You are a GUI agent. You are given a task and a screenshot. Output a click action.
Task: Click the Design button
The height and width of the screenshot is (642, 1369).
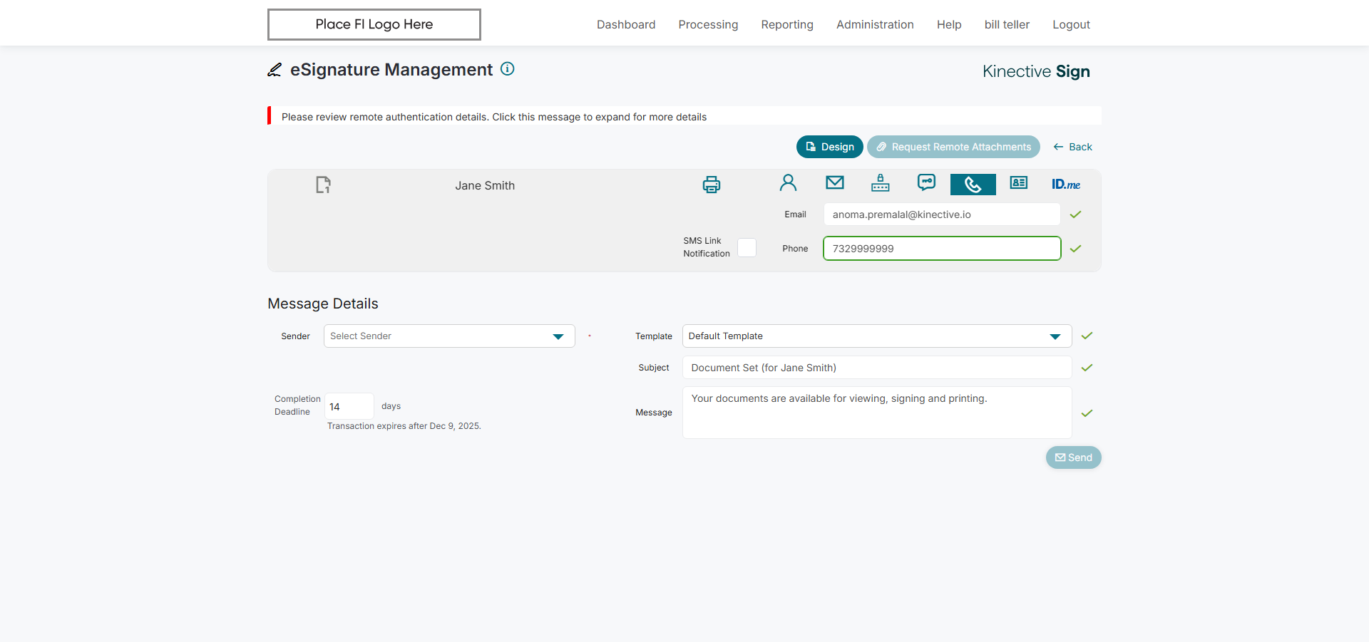point(829,147)
